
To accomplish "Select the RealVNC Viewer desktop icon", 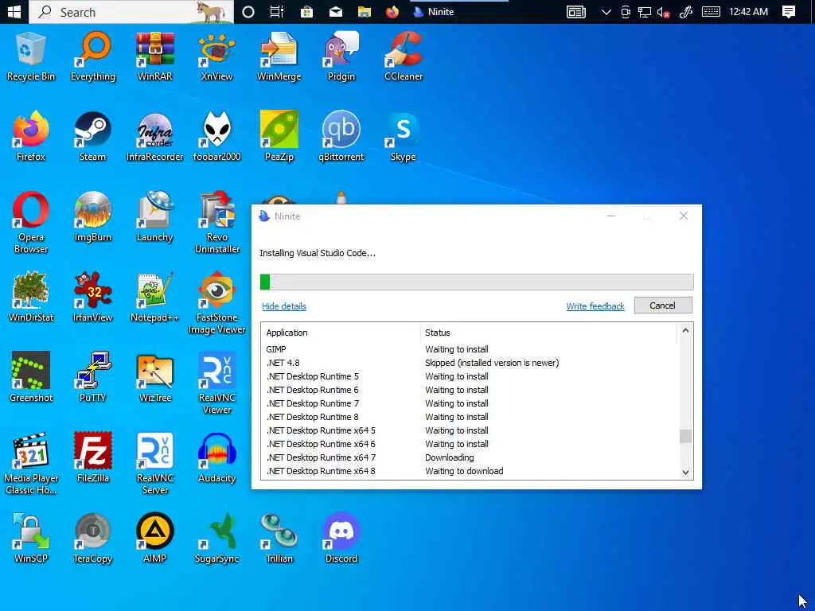I will [216, 383].
